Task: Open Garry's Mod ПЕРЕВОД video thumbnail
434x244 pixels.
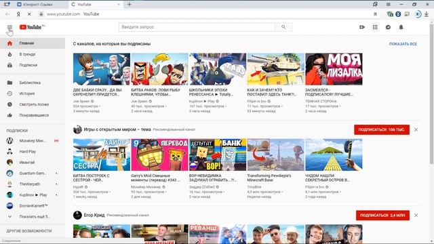Action: pos(160,155)
